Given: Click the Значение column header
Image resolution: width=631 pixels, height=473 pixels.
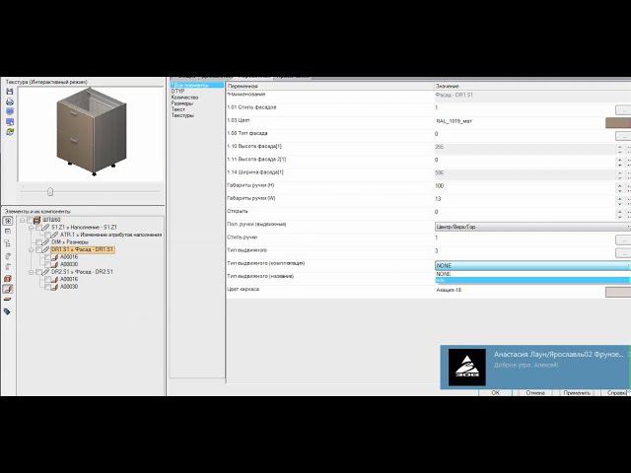Looking at the screenshot, I should click(x=532, y=86).
